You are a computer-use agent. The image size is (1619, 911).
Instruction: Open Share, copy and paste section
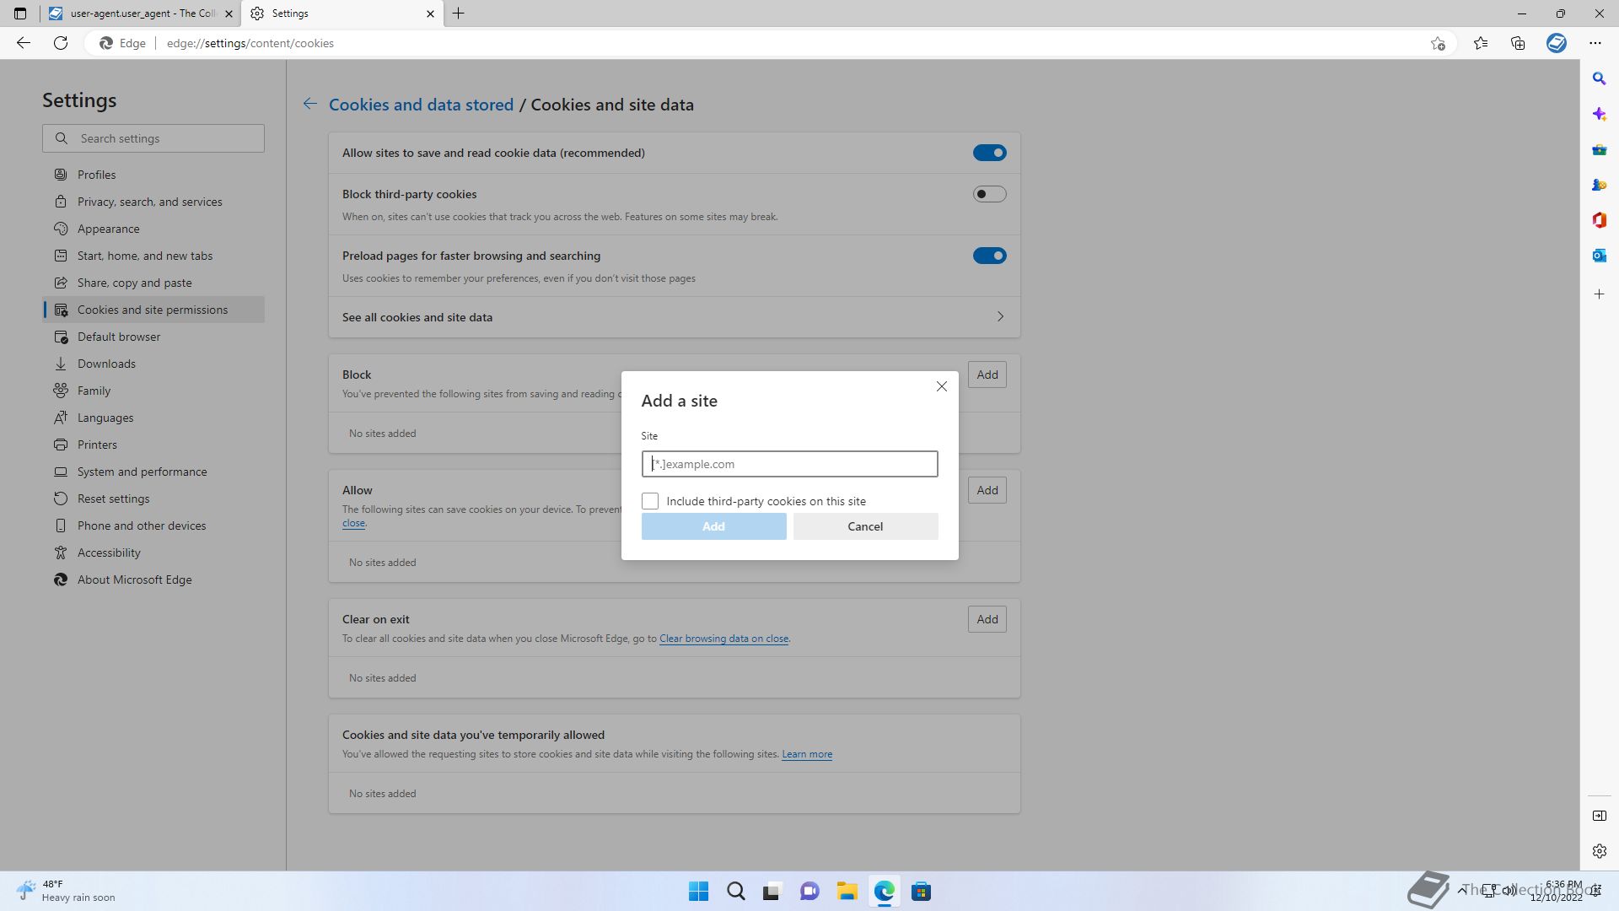click(x=153, y=283)
